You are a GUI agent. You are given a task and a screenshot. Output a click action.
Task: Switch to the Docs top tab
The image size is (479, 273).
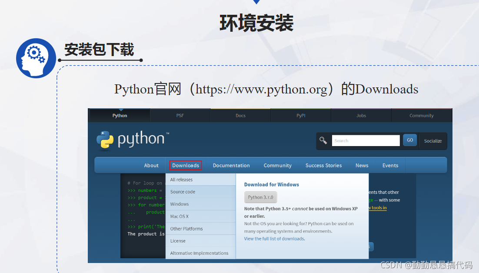click(240, 116)
